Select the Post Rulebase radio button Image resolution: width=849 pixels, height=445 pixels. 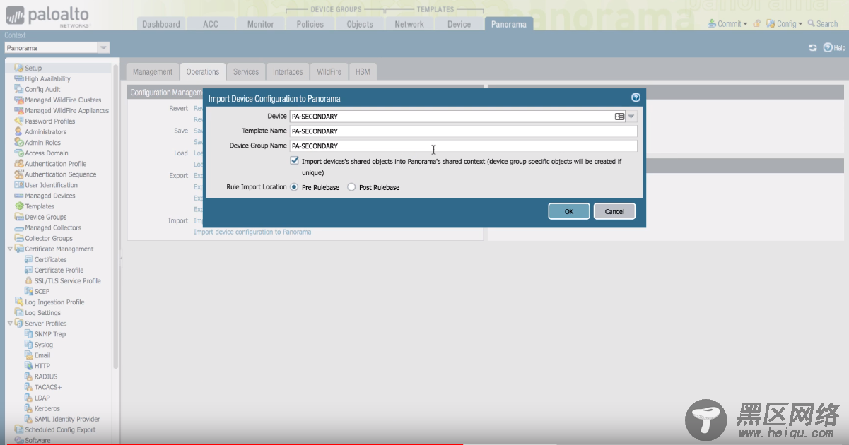tap(351, 187)
